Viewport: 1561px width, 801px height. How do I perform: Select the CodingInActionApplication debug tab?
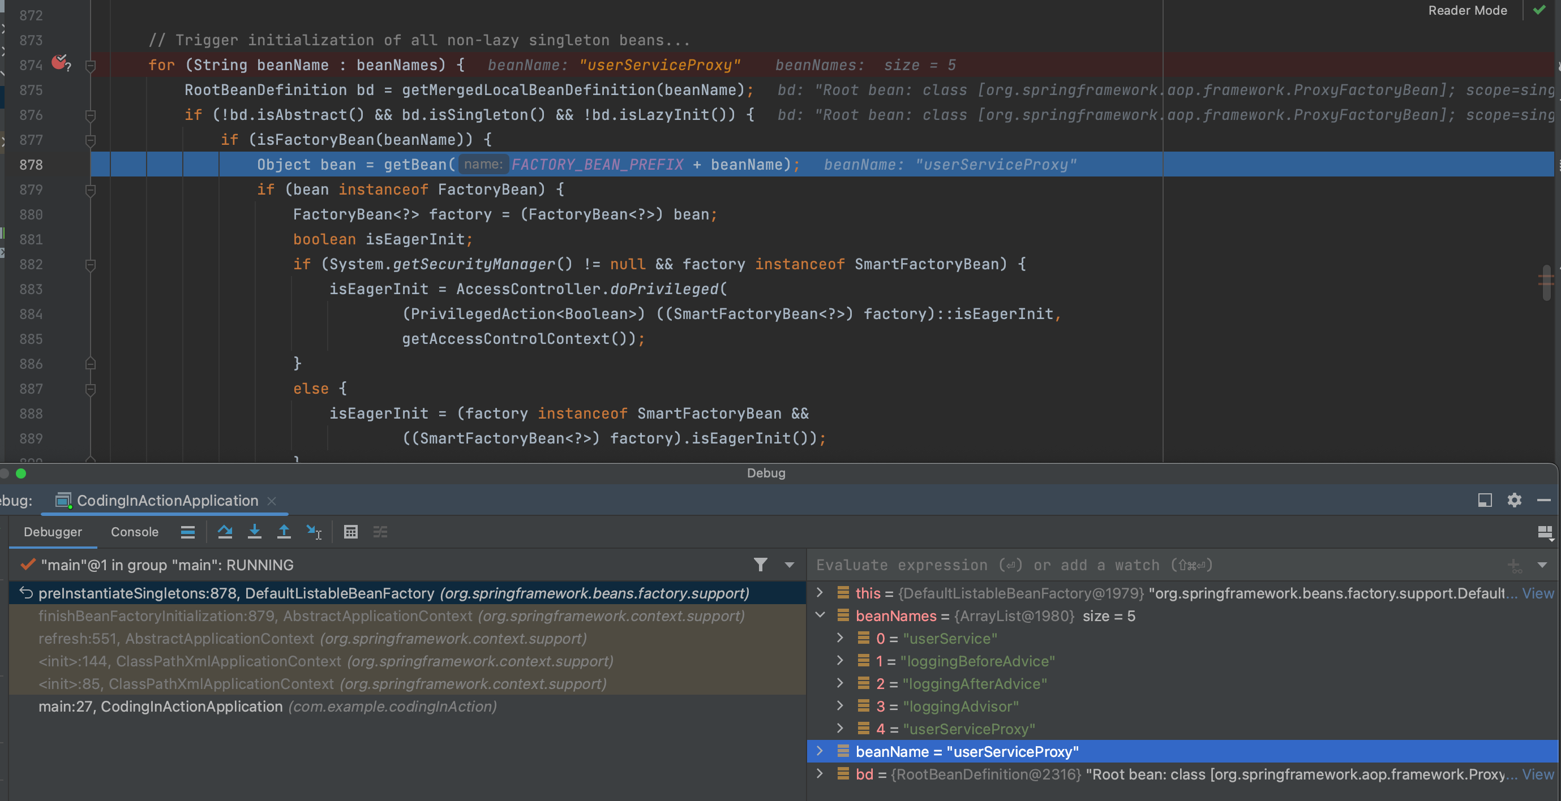(x=168, y=500)
